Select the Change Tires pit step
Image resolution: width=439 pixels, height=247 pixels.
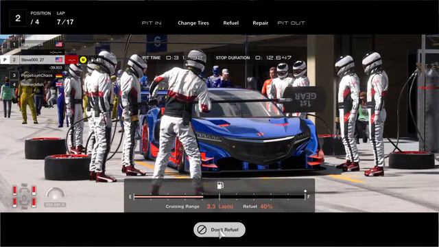click(x=193, y=23)
